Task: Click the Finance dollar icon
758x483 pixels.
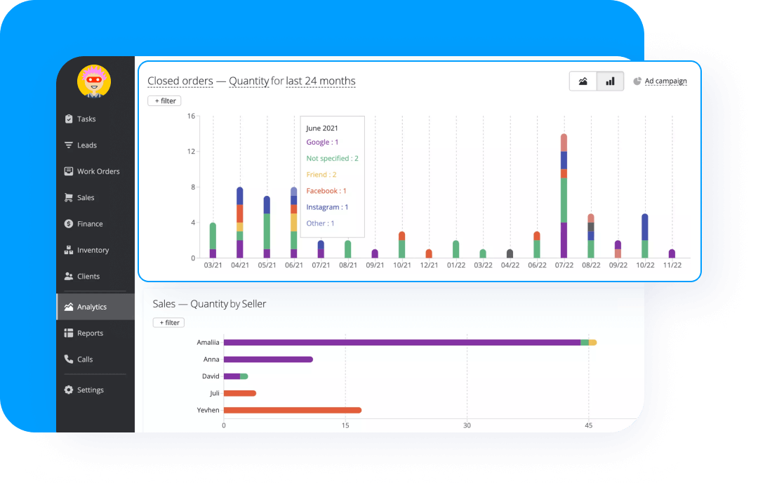Action: tap(69, 223)
